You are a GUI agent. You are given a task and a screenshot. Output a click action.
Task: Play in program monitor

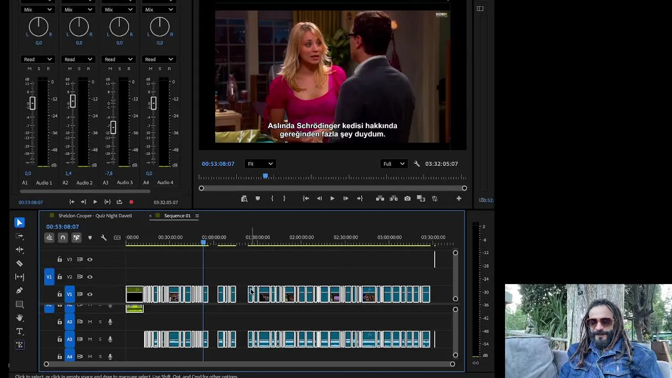332,198
